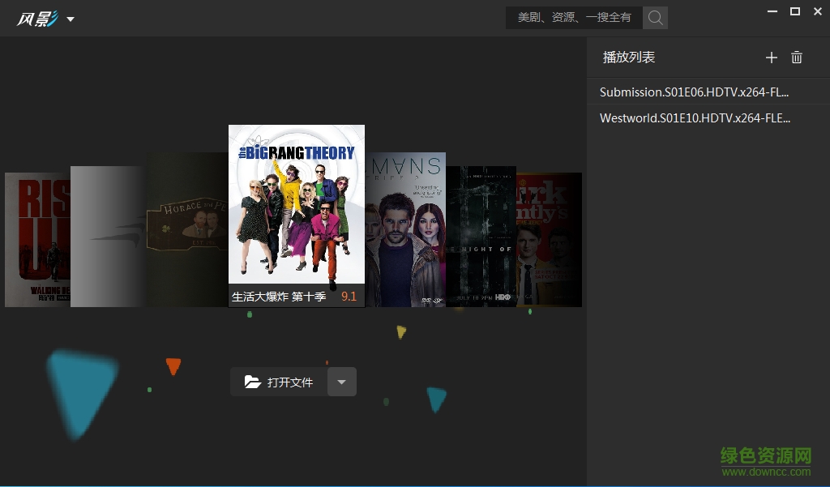The width and height of the screenshot is (830, 487).
Task: Select Submission.S01E06 in the playlist
Action: tap(708, 92)
